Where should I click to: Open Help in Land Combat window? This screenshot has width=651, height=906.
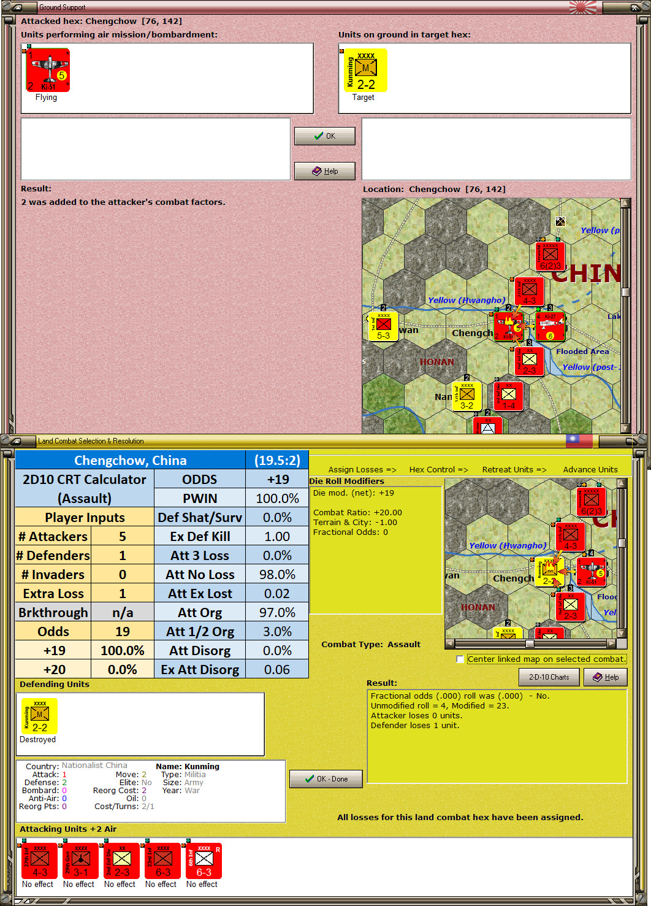pos(606,677)
